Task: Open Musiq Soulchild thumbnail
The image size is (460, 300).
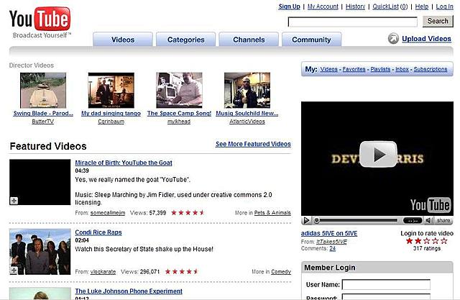Action: (x=247, y=91)
